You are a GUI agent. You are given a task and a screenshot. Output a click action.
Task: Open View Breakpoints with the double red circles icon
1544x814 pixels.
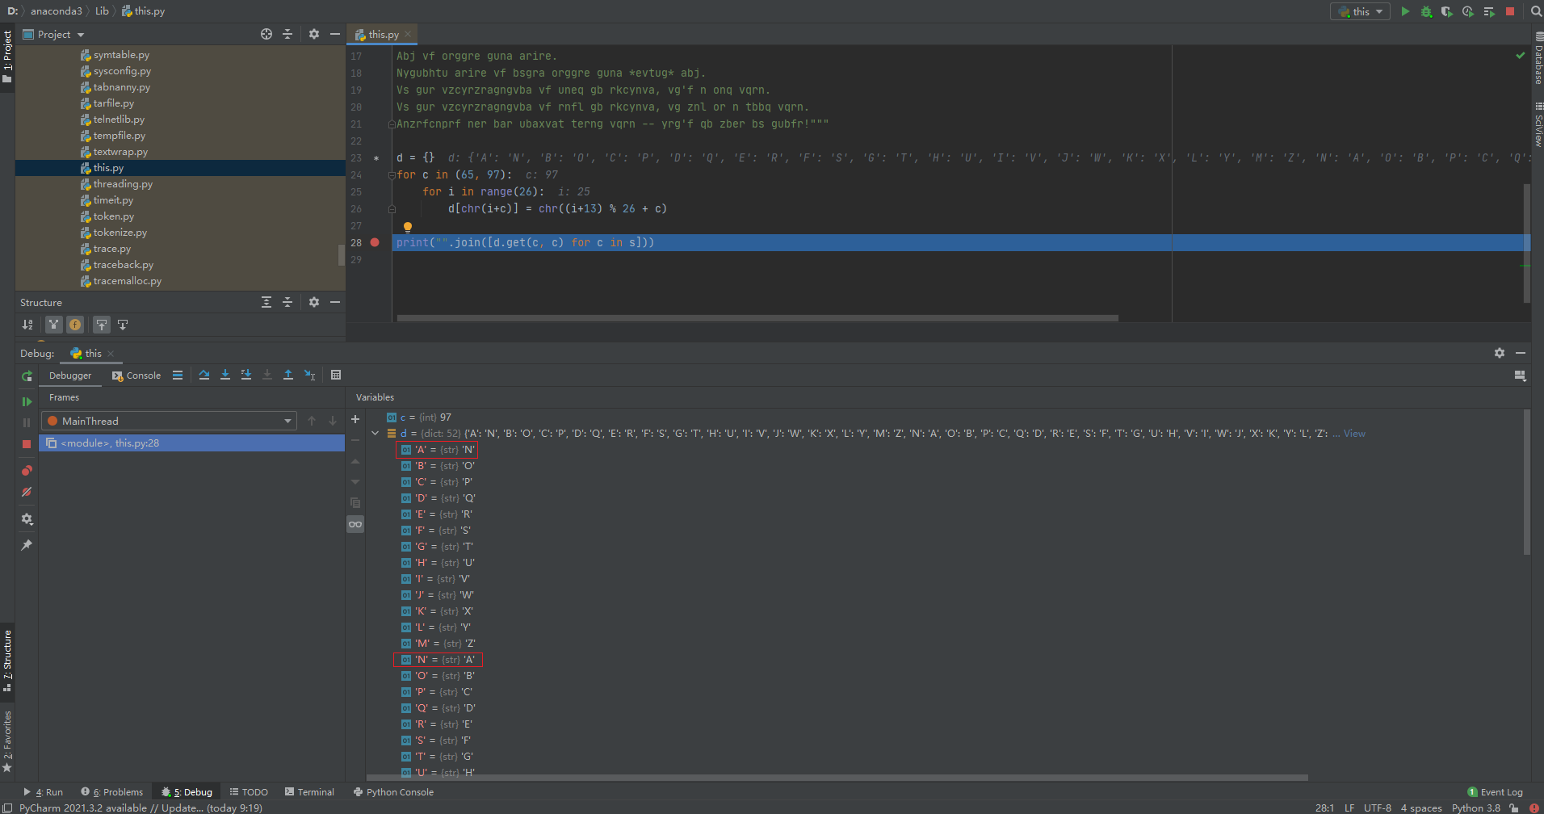(x=27, y=470)
